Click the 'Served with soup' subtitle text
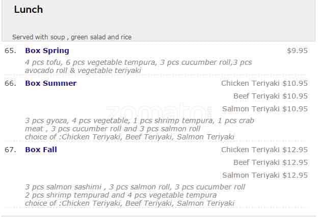The image size is (318, 217). 72,37
